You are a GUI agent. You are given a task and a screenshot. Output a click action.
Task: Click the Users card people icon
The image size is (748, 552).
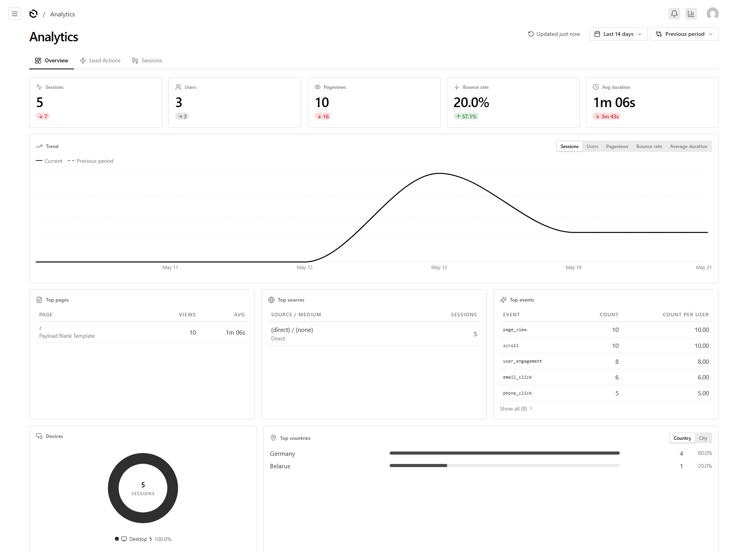(x=178, y=87)
